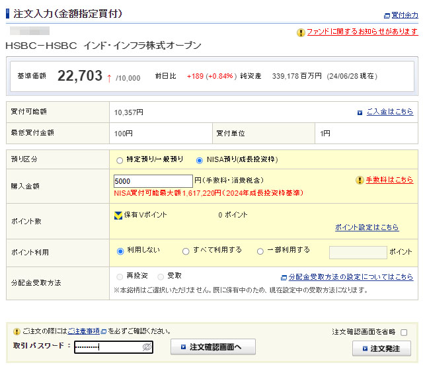
Task: Click the warning icon beside the fund notice
Action: 301,32
